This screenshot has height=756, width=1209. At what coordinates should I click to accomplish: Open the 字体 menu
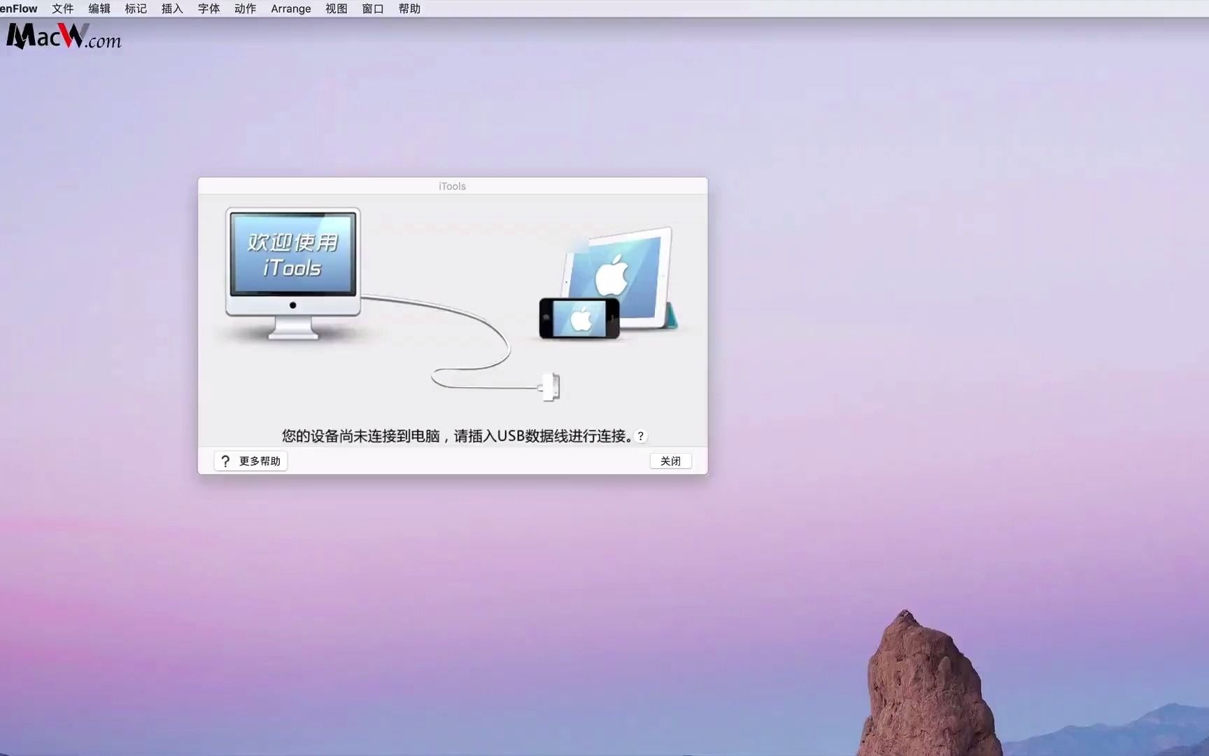tap(208, 8)
